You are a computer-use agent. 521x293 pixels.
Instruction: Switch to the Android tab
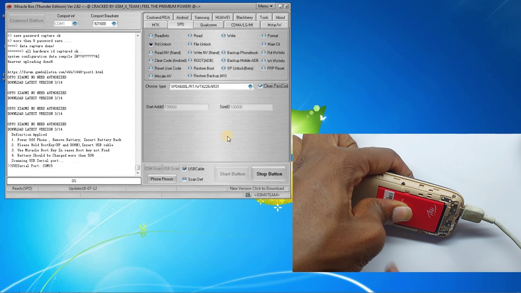point(182,17)
